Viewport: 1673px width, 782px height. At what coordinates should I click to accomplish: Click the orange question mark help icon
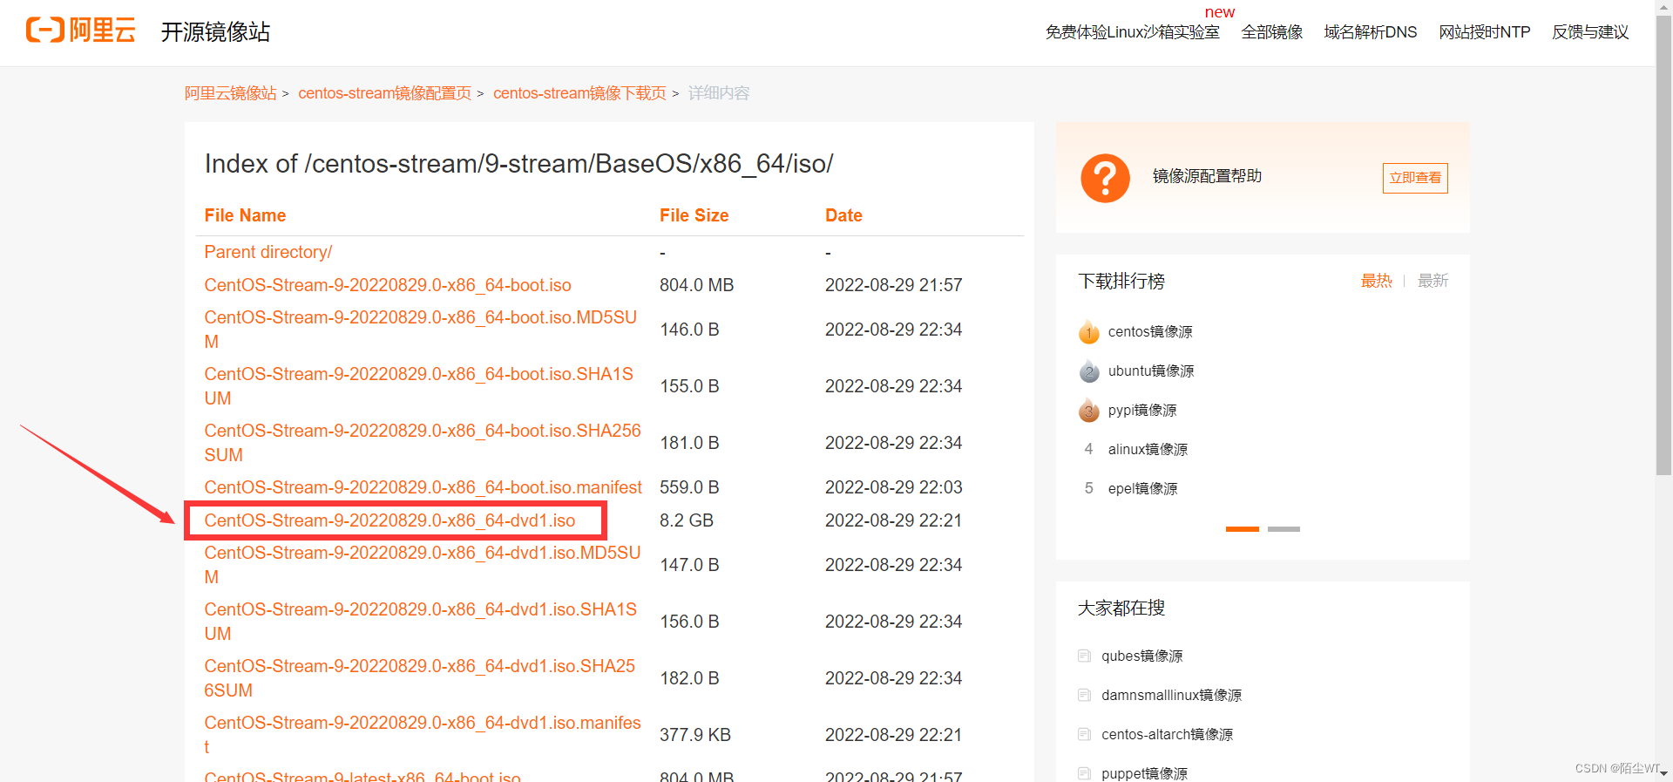[1105, 178]
